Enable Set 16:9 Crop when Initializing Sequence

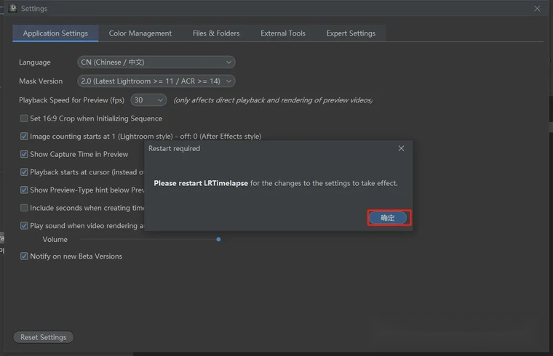tap(24, 118)
